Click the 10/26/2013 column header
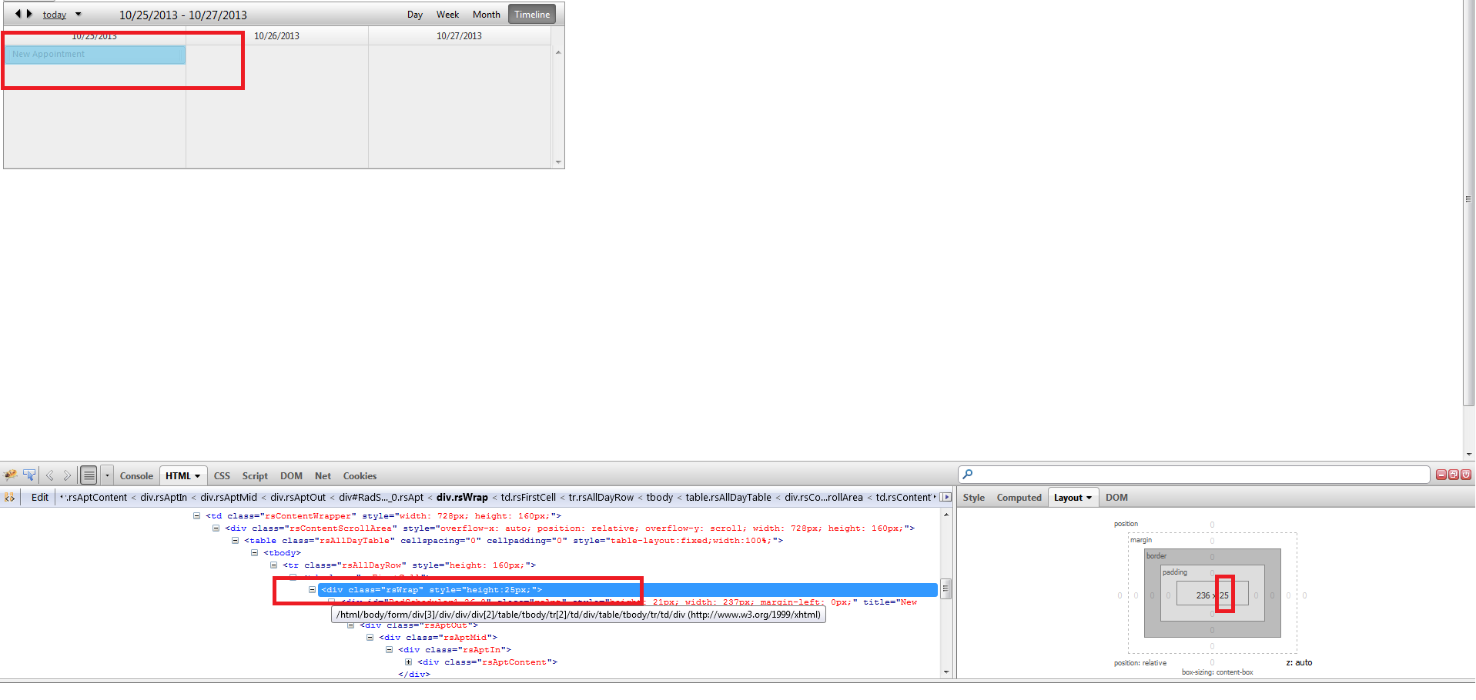 coord(276,36)
